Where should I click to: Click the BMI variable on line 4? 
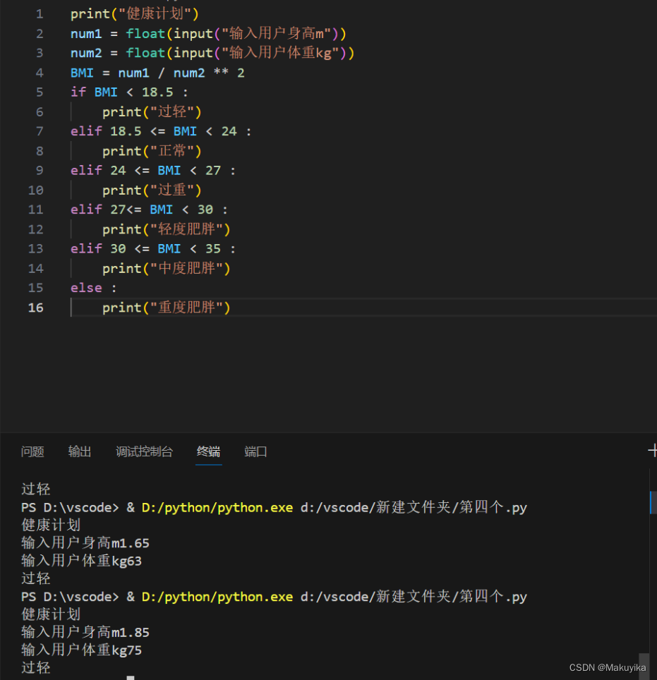(81, 73)
